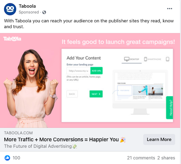Select the SMARTPHONE preview tab
Image resolution: width=181 pixels, height=164 pixels.
152,59
